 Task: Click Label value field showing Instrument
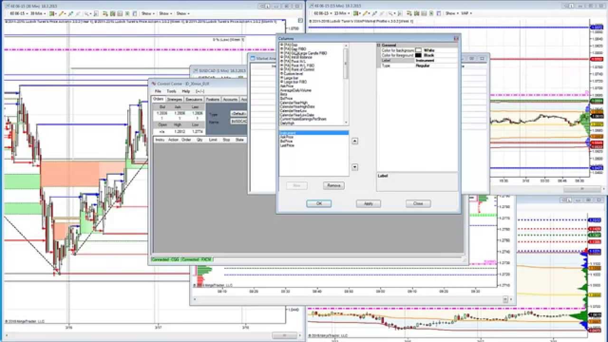pos(436,61)
